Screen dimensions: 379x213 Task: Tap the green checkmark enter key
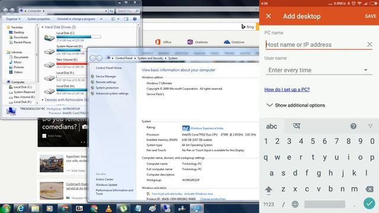click(x=369, y=204)
